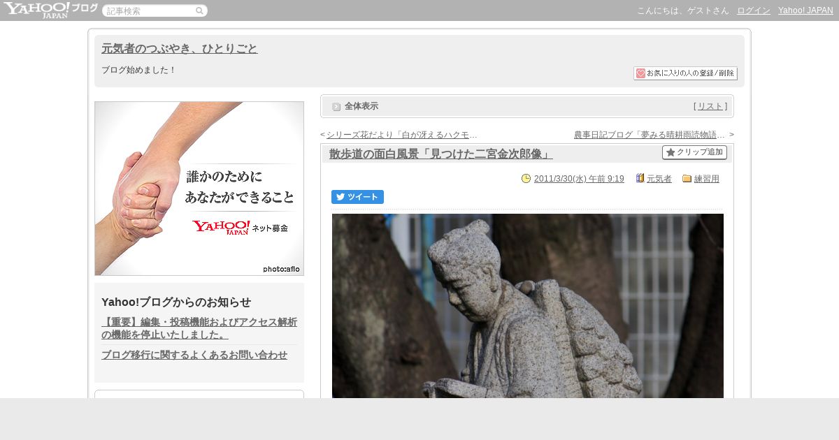Switch to the リスト view link
This screenshot has height=440, width=839.
point(710,106)
